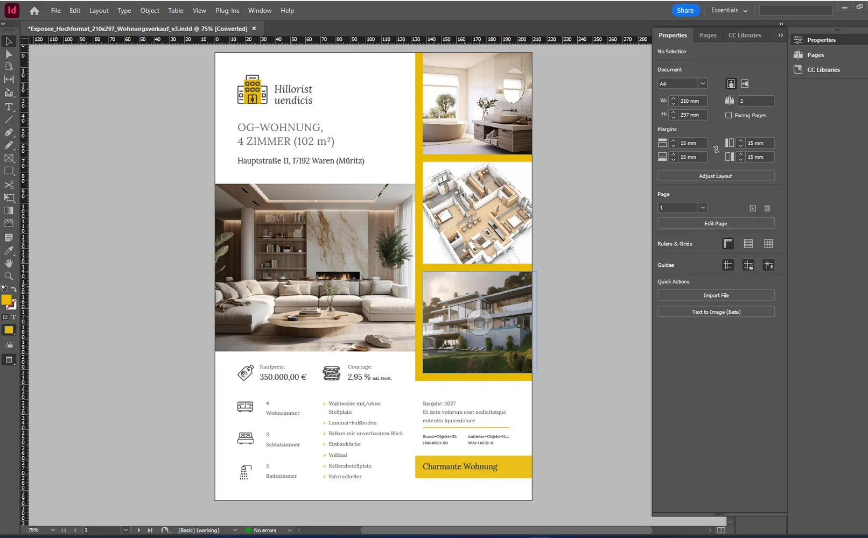Select the Selection tool arrow

tap(9, 41)
